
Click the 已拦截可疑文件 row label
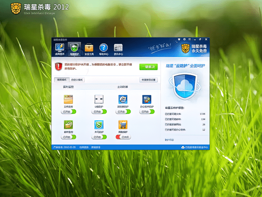pos(173,114)
